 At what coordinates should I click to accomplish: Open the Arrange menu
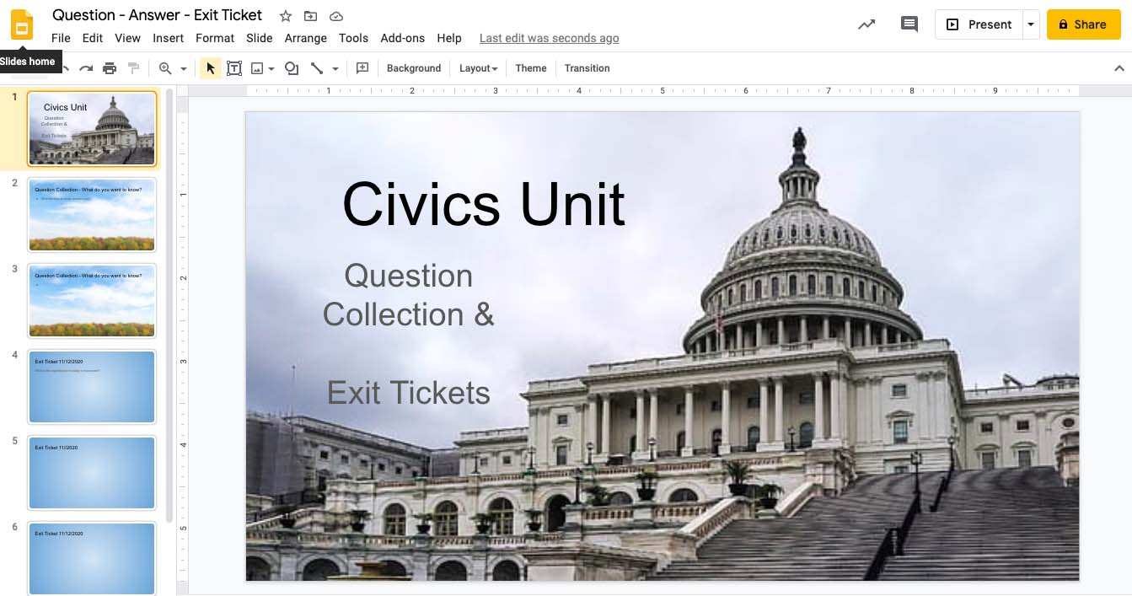tap(305, 38)
